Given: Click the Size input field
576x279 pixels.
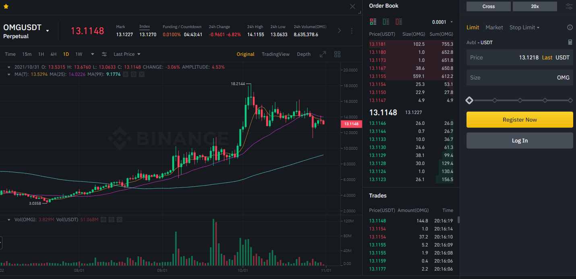Looking at the screenshot, I should (x=520, y=77).
